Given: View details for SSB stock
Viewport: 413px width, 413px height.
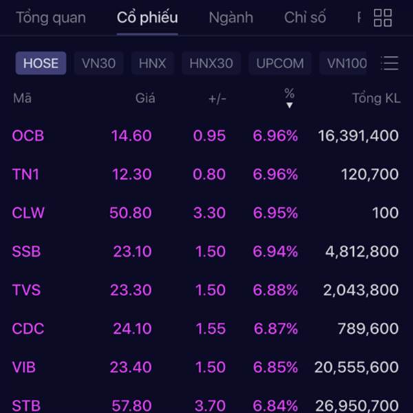Looking at the screenshot, I should (205, 251).
